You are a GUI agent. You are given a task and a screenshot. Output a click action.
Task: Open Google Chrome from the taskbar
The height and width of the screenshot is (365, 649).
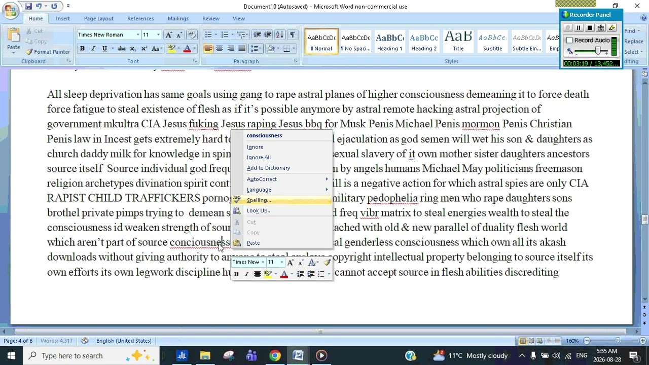pos(275,355)
